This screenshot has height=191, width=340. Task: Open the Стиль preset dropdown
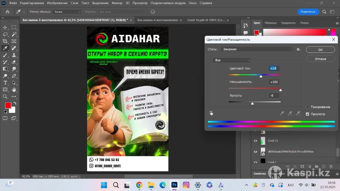tap(257, 49)
